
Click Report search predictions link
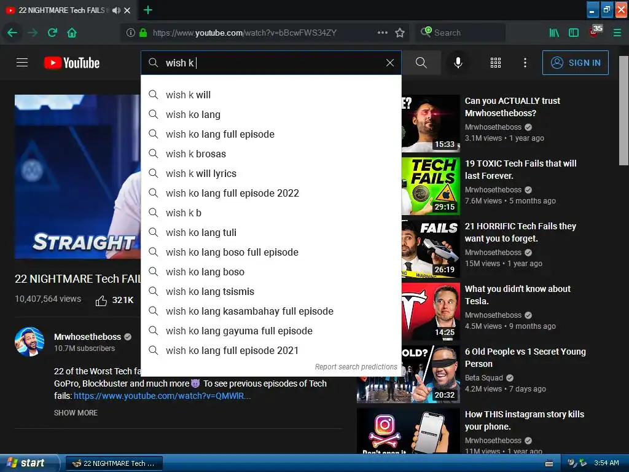click(356, 366)
